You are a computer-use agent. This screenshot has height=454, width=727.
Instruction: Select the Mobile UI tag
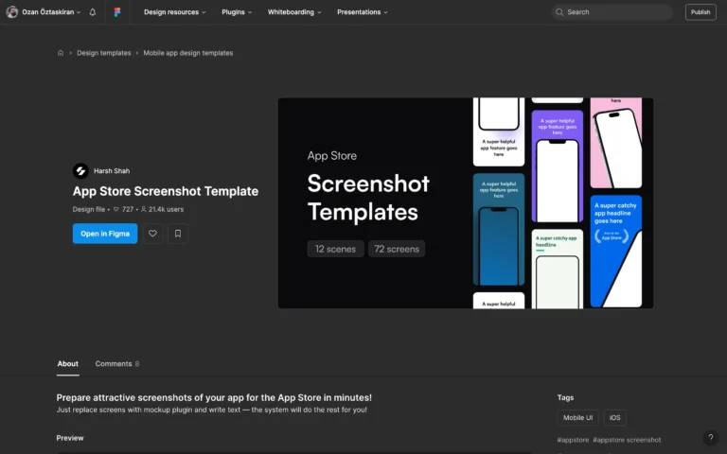coord(577,417)
